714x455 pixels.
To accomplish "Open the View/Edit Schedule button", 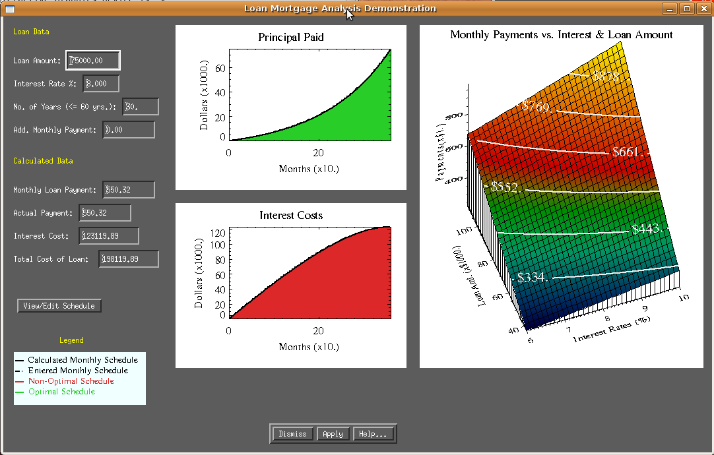I will (x=59, y=306).
